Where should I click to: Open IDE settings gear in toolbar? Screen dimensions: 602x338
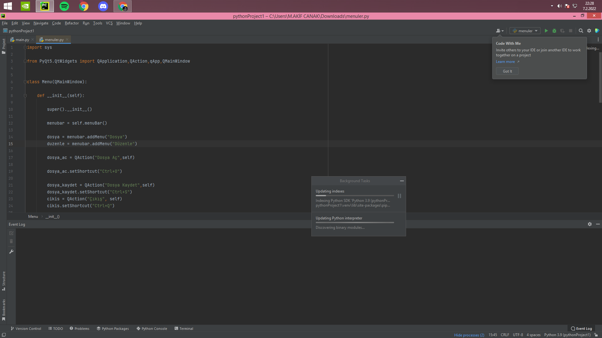pos(589,31)
